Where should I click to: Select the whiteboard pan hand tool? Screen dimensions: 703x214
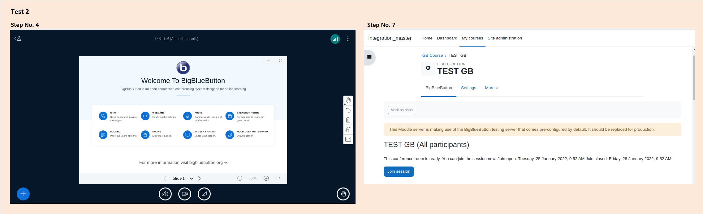coord(348,101)
